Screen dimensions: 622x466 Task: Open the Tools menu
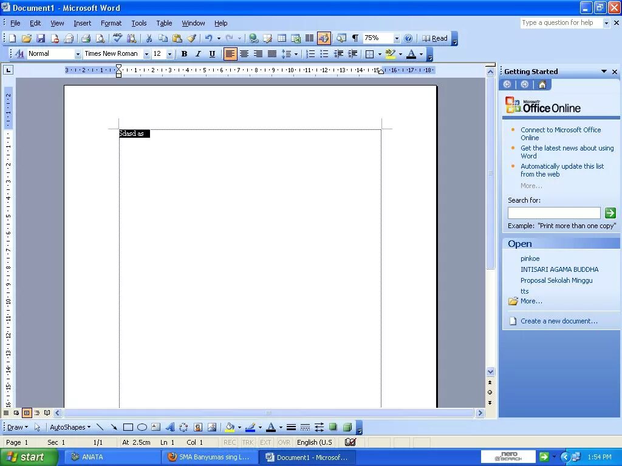(139, 23)
